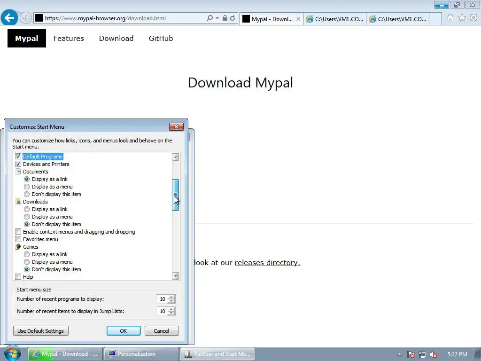The width and height of the screenshot is (481, 361).
Task: Uncheck the Default Programs checkbox
Action: tap(18, 157)
